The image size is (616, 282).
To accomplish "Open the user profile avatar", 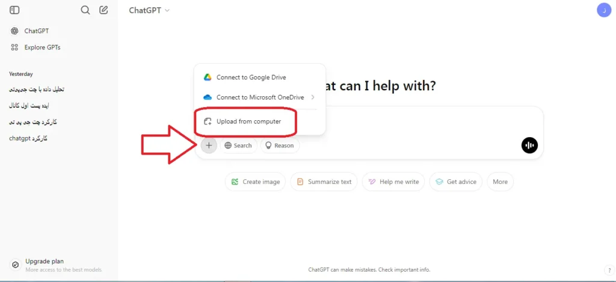I will coord(604,10).
